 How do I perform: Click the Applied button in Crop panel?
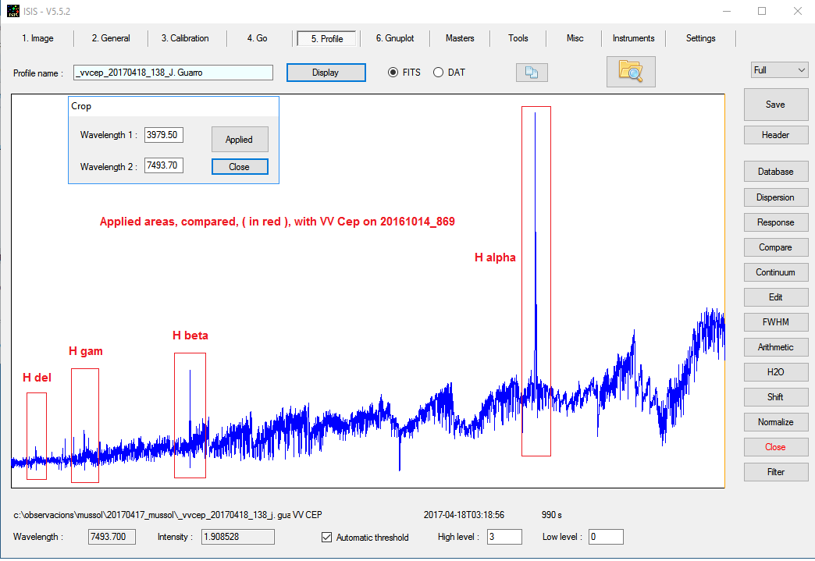pos(240,140)
